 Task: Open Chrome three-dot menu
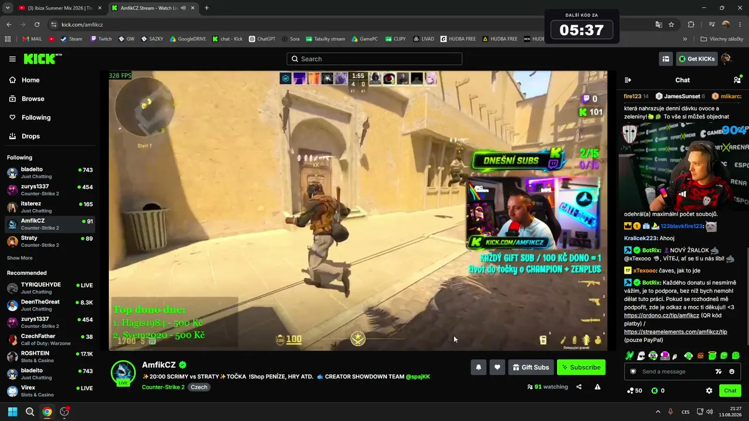click(x=740, y=25)
